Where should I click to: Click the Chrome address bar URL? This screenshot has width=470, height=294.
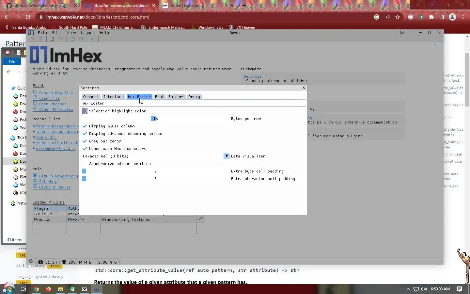point(98,17)
